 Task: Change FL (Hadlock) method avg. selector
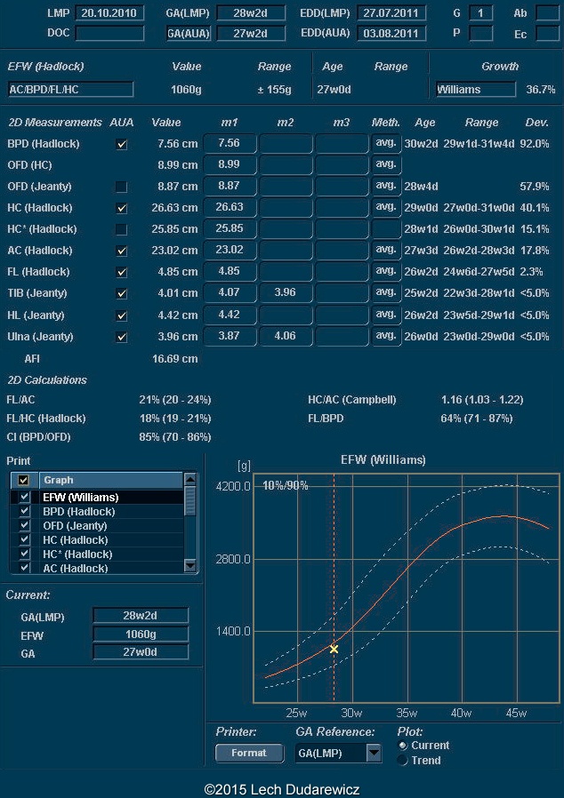tap(386, 272)
